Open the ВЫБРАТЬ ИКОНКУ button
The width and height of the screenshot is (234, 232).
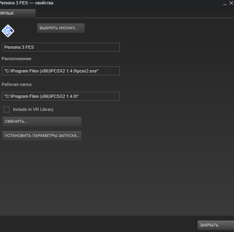pyautogui.click(x=61, y=28)
